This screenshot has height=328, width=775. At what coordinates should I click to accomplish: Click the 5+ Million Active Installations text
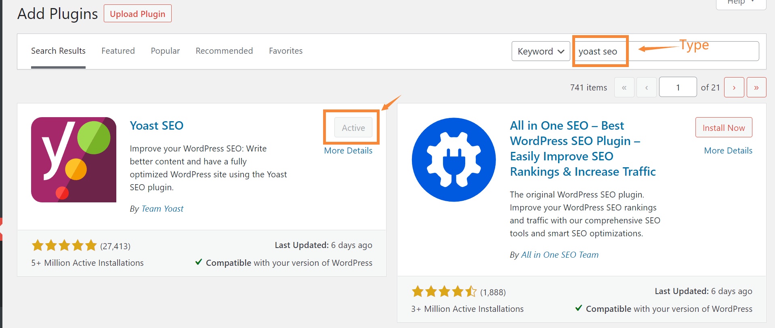click(x=87, y=263)
